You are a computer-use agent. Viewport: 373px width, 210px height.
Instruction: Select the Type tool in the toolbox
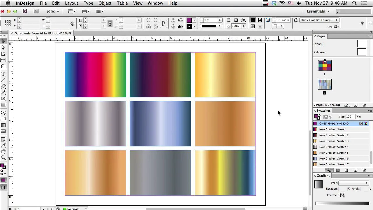coord(3,74)
